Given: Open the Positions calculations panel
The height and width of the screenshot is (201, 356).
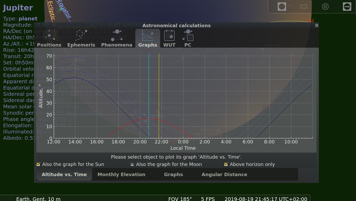Looking at the screenshot, I should (49, 38).
